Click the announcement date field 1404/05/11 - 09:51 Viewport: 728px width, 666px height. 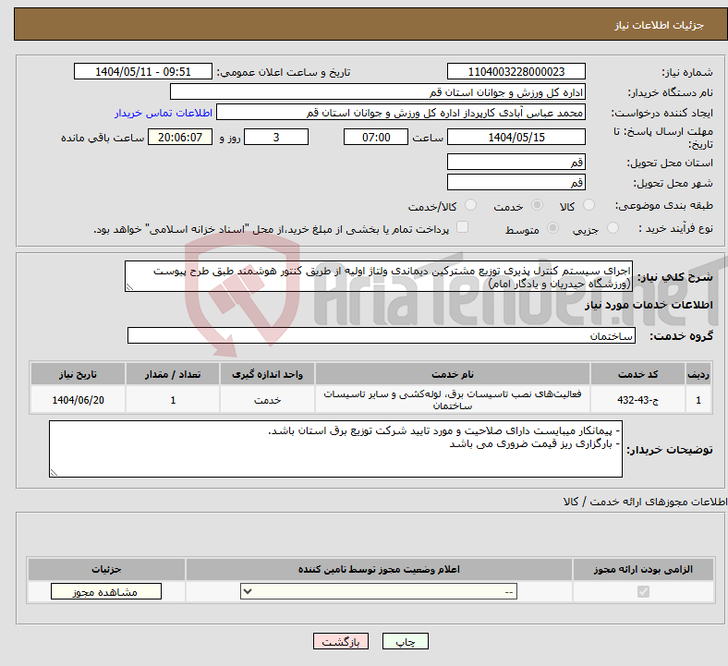tap(143, 71)
